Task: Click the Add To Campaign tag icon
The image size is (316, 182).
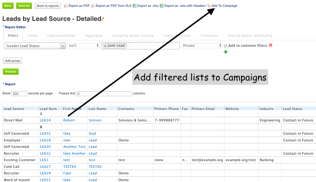Action: tap(209, 6)
